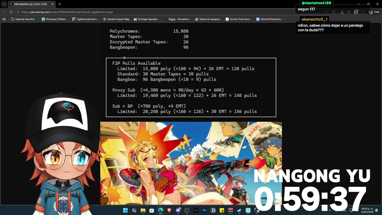Close the HEiiUd0aIAlUcOp tab
This screenshot has height=215, width=382.
tap(53, 4)
